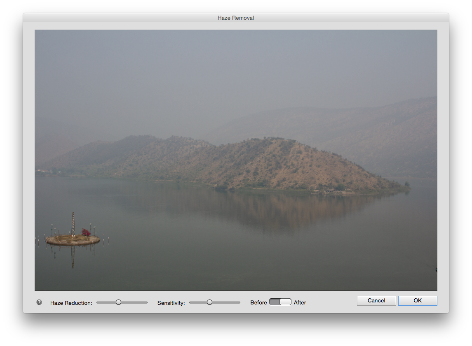Image resolution: width=472 pixels, height=346 pixels.
Task: Click the center of the image preview
Action: (x=236, y=160)
